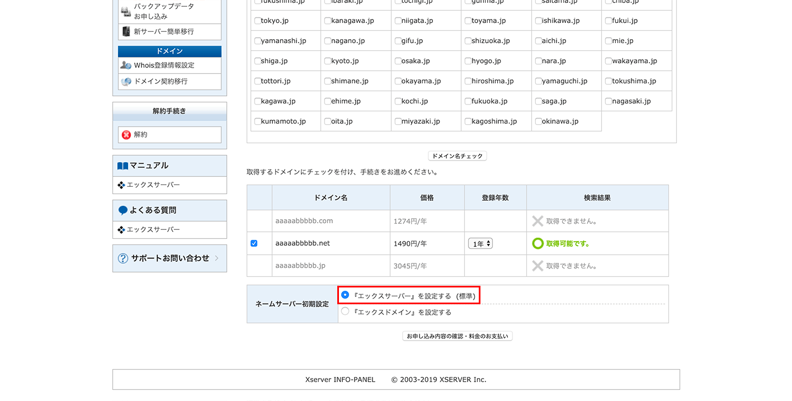
Task: Open the エックスサーバー link under よくある質問
Action: 153,230
